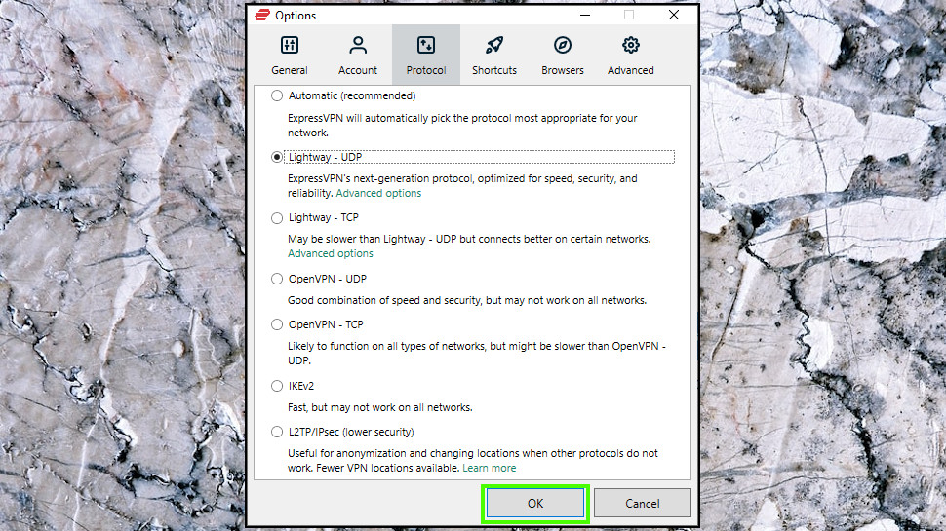
Task: Click 'May be slower than Lightway' description
Action: (469, 240)
